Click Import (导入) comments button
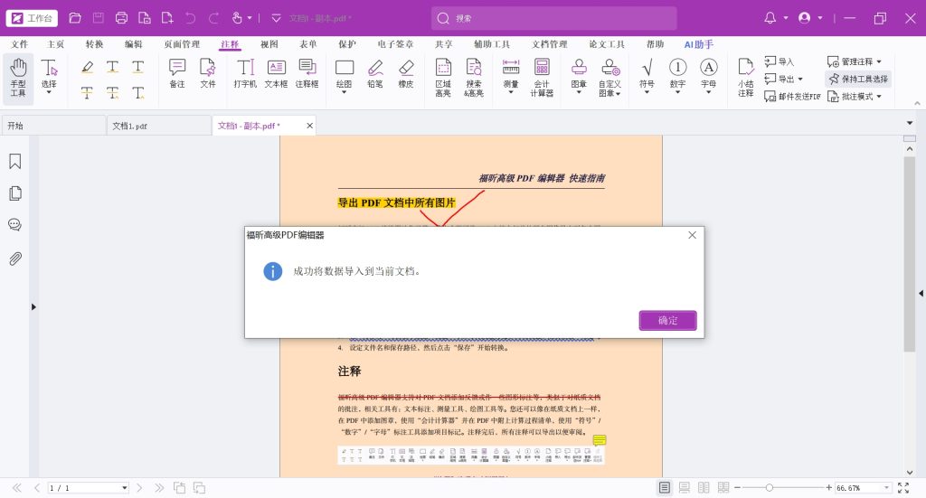926x498 pixels. [780, 61]
